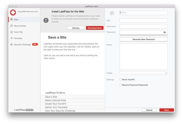Click Generate New Password button
Image resolution: width=183 pixels, height=124 pixels.
(144, 39)
